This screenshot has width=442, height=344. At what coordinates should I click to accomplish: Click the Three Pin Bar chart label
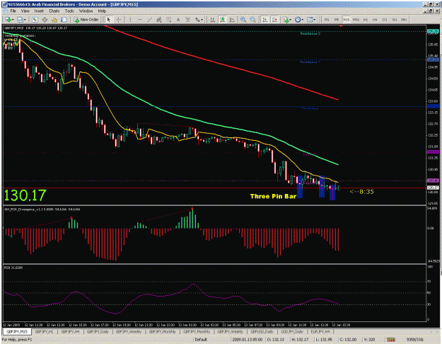[273, 196]
